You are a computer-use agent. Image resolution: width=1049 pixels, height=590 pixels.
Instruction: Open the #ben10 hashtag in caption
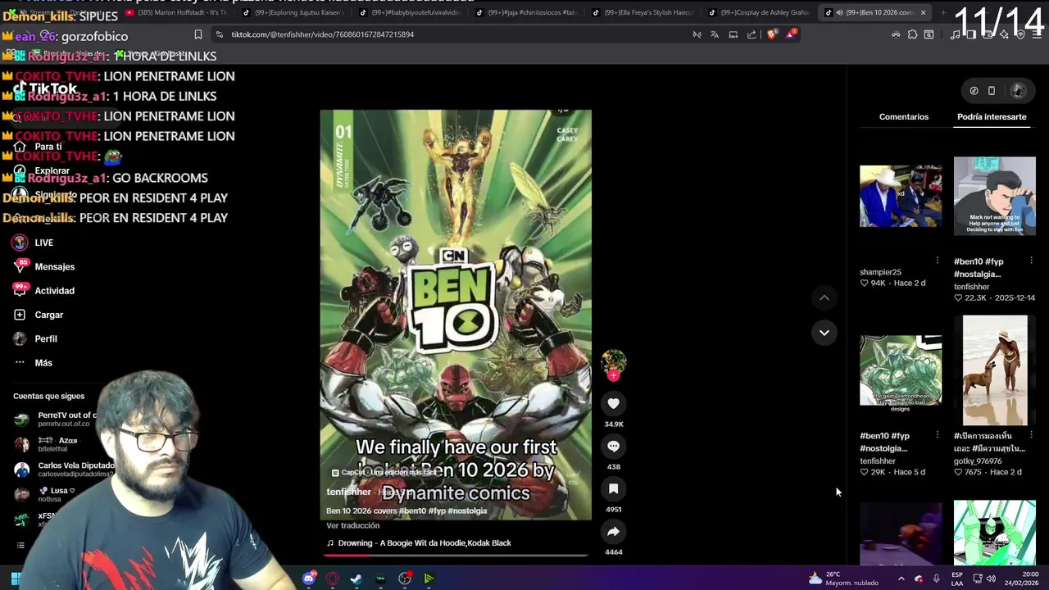pyautogui.click(x=412, y=511)
